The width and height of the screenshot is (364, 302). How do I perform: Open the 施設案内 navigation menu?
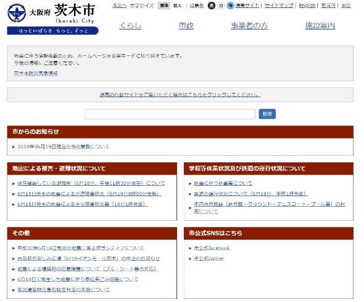coord(320,25)
